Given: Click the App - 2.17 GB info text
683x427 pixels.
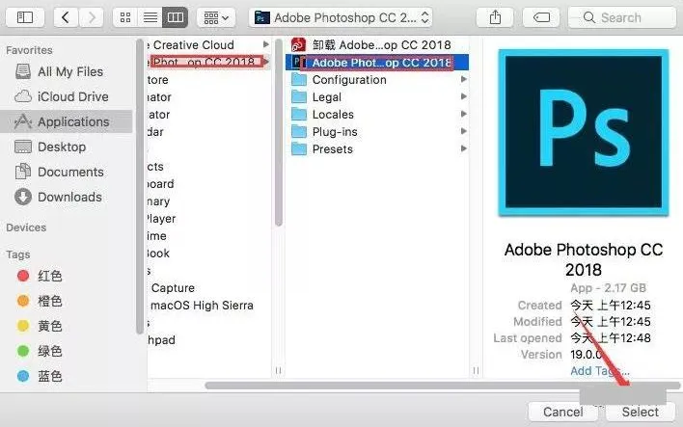Looking at the screenshot, I should point(608,288).
